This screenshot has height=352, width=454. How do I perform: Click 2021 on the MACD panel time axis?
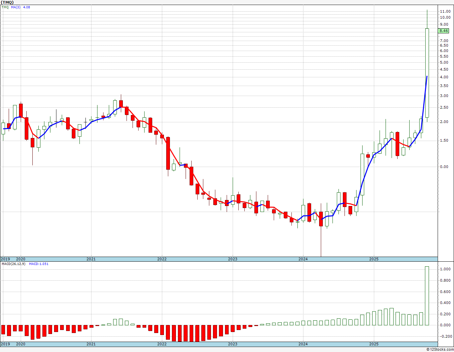(91, 344)
